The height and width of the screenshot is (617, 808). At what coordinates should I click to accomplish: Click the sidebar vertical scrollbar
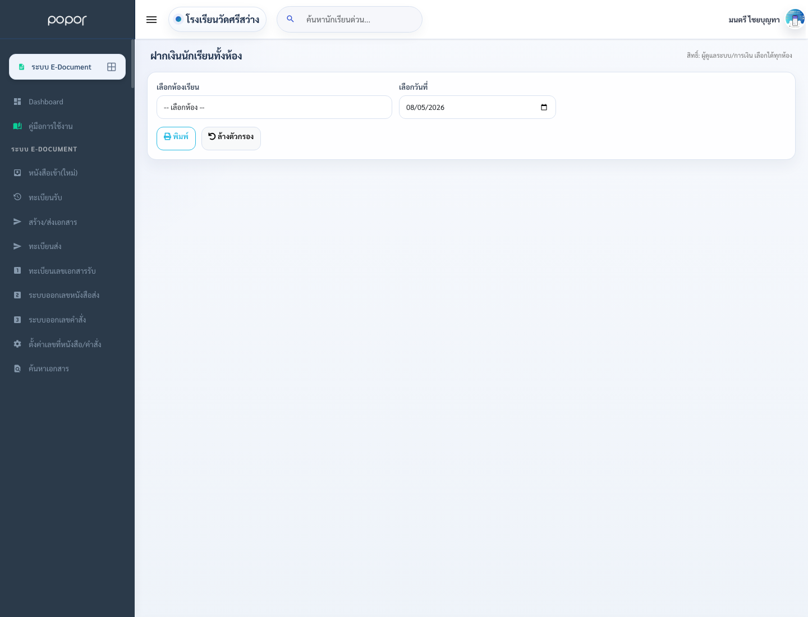(133, 63)
